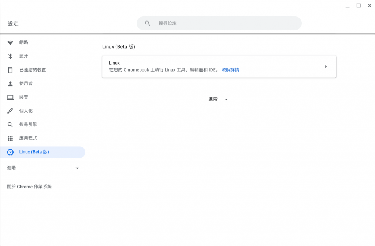Select 裝置 in the sidebar
This screenshot has height=246, width=375.
(x=42, y=97)
